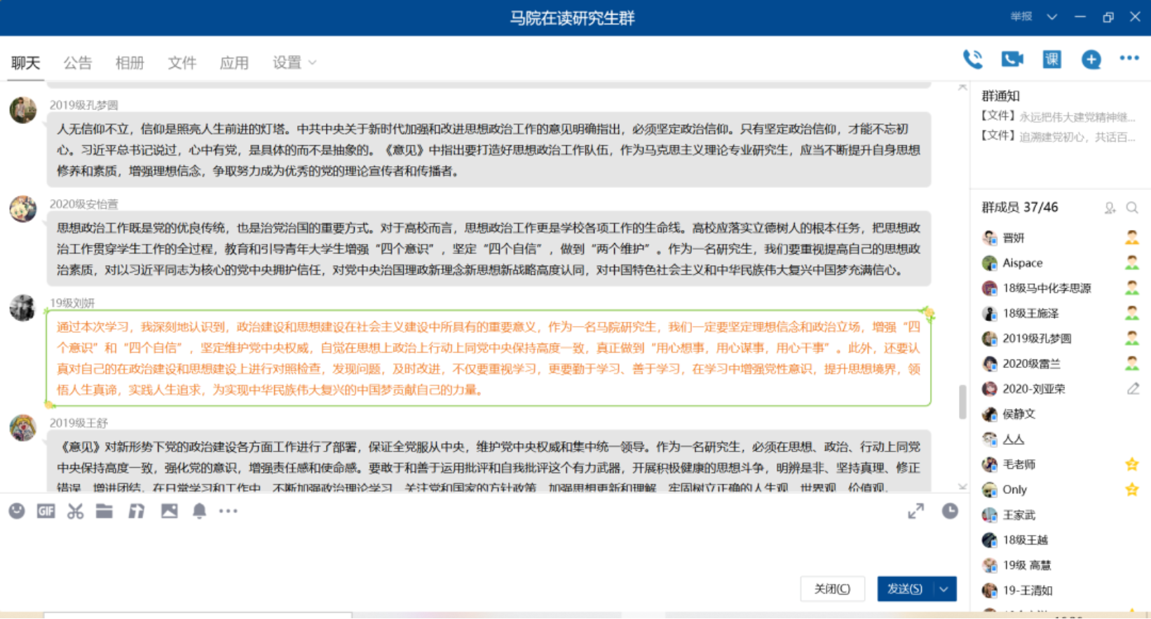Viewport: 1151px width, 619px height.
Task: Search group members with magnifier icon
Action: (x=1131, y=208)
